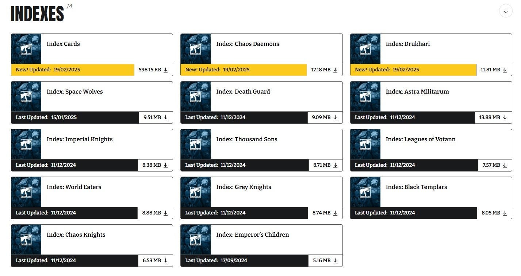Click the '17.18 MB' file size text
521x276 pixels.
321,70
